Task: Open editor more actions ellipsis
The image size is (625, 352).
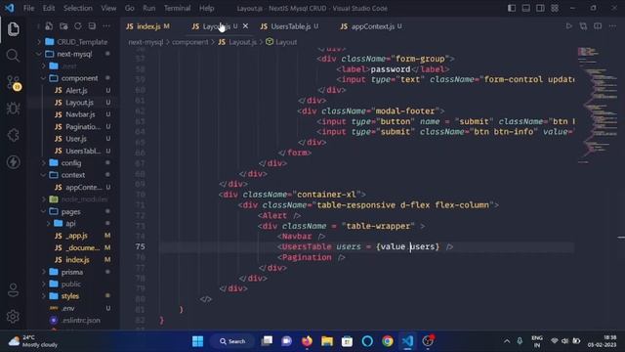Action: [612, 26]
